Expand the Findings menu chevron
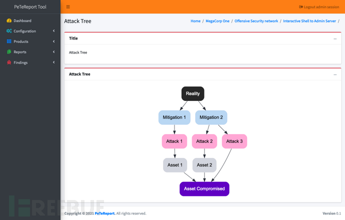Image resolution: width=345 pixels, height=220 pixels. click(54, 62)
